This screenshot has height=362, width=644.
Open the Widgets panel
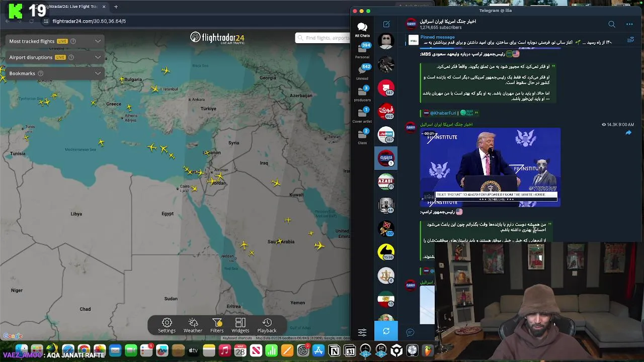(240, 325)
